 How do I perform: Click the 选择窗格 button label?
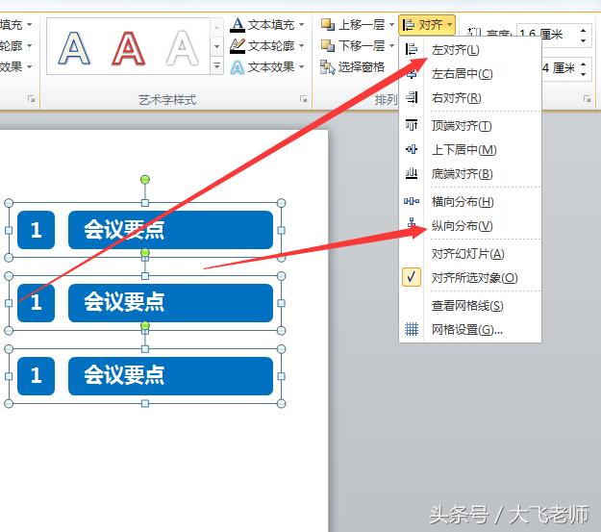click(361, 67)
